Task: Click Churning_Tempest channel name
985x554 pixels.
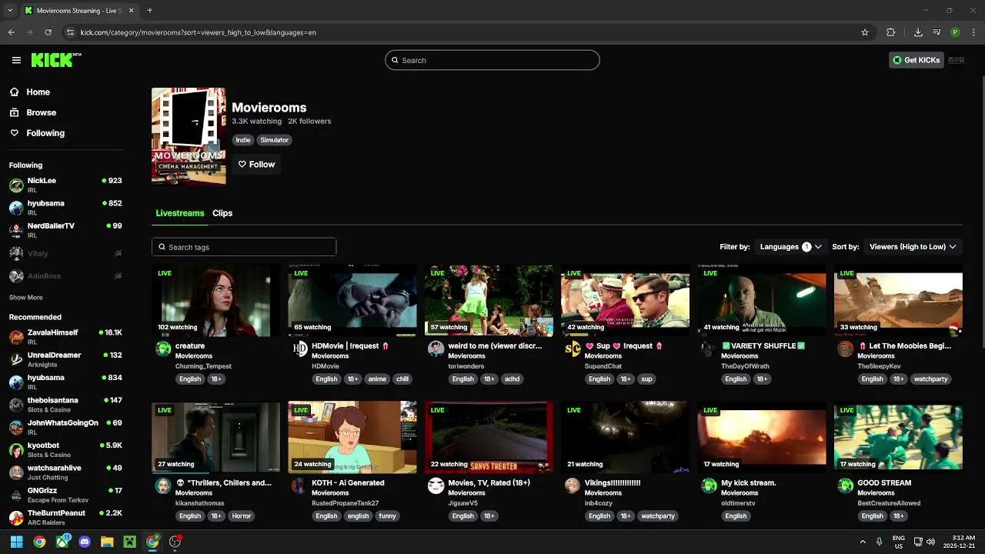Action: (x=203, y=366)
